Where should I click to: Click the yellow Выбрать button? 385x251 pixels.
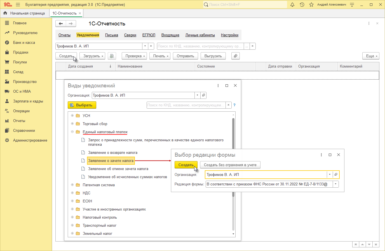(x=82, y=105)
